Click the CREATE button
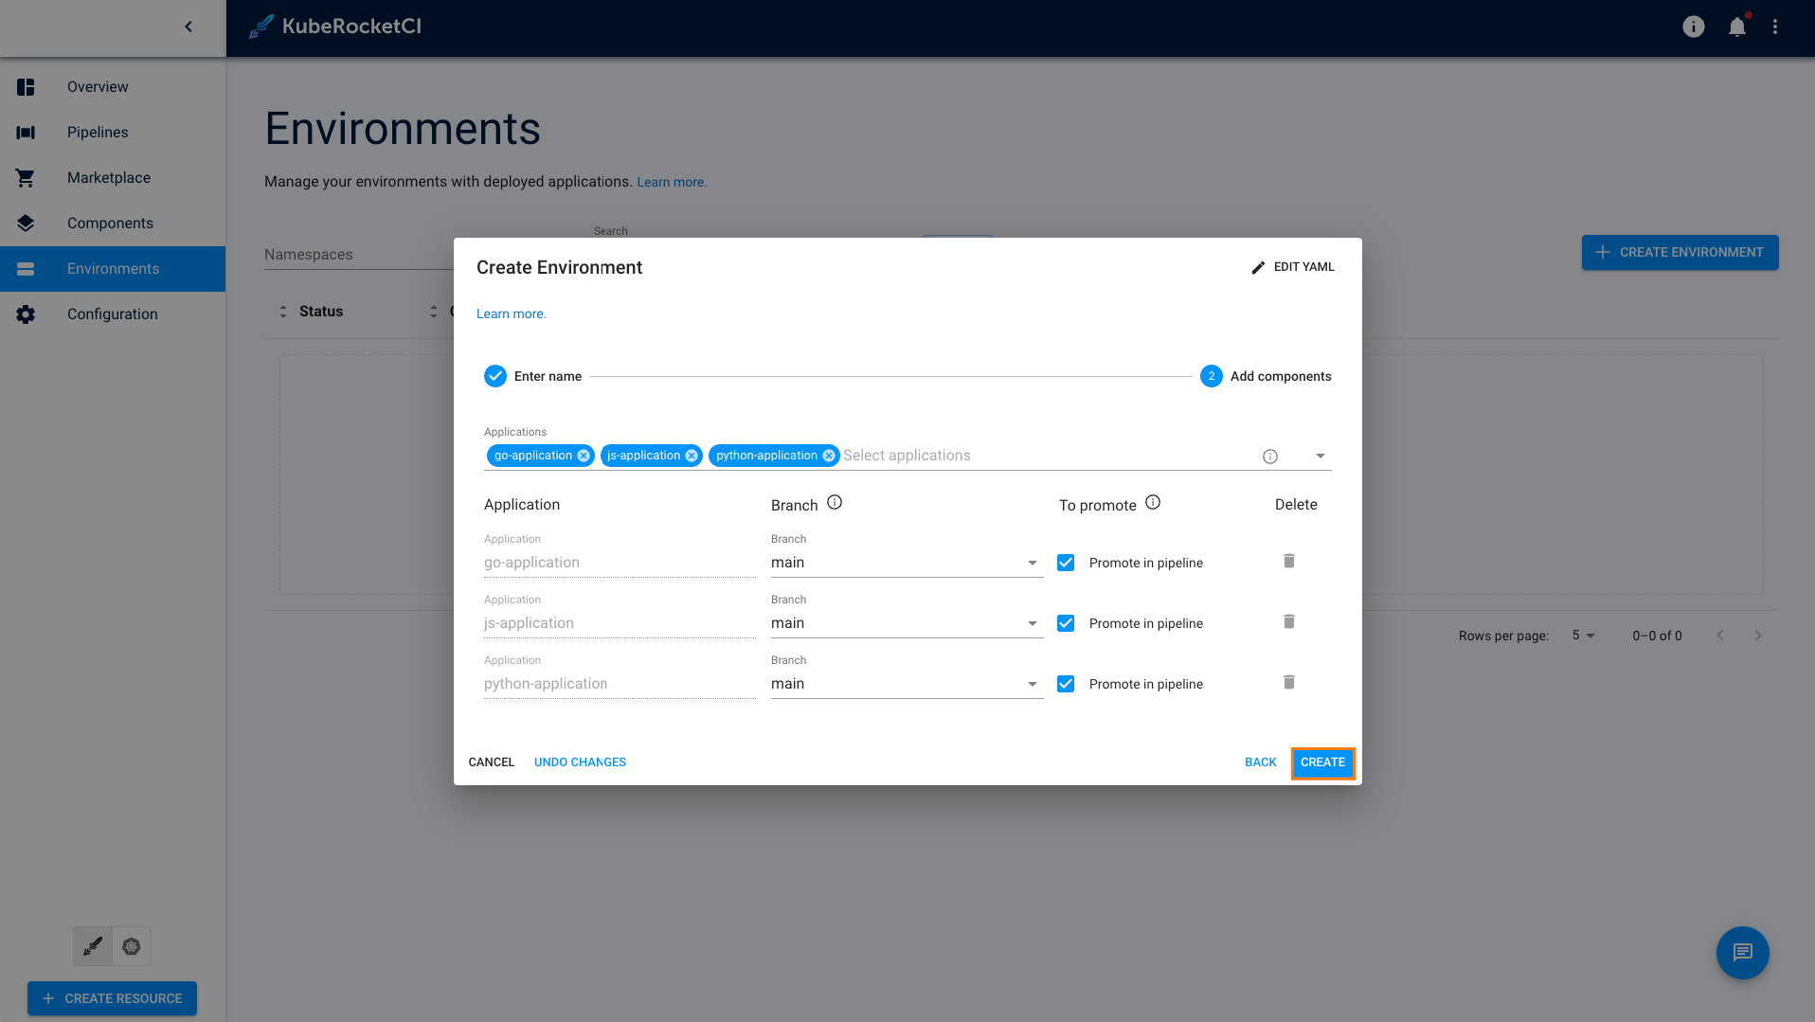1815x1022 pixels. click(1323, 762)
